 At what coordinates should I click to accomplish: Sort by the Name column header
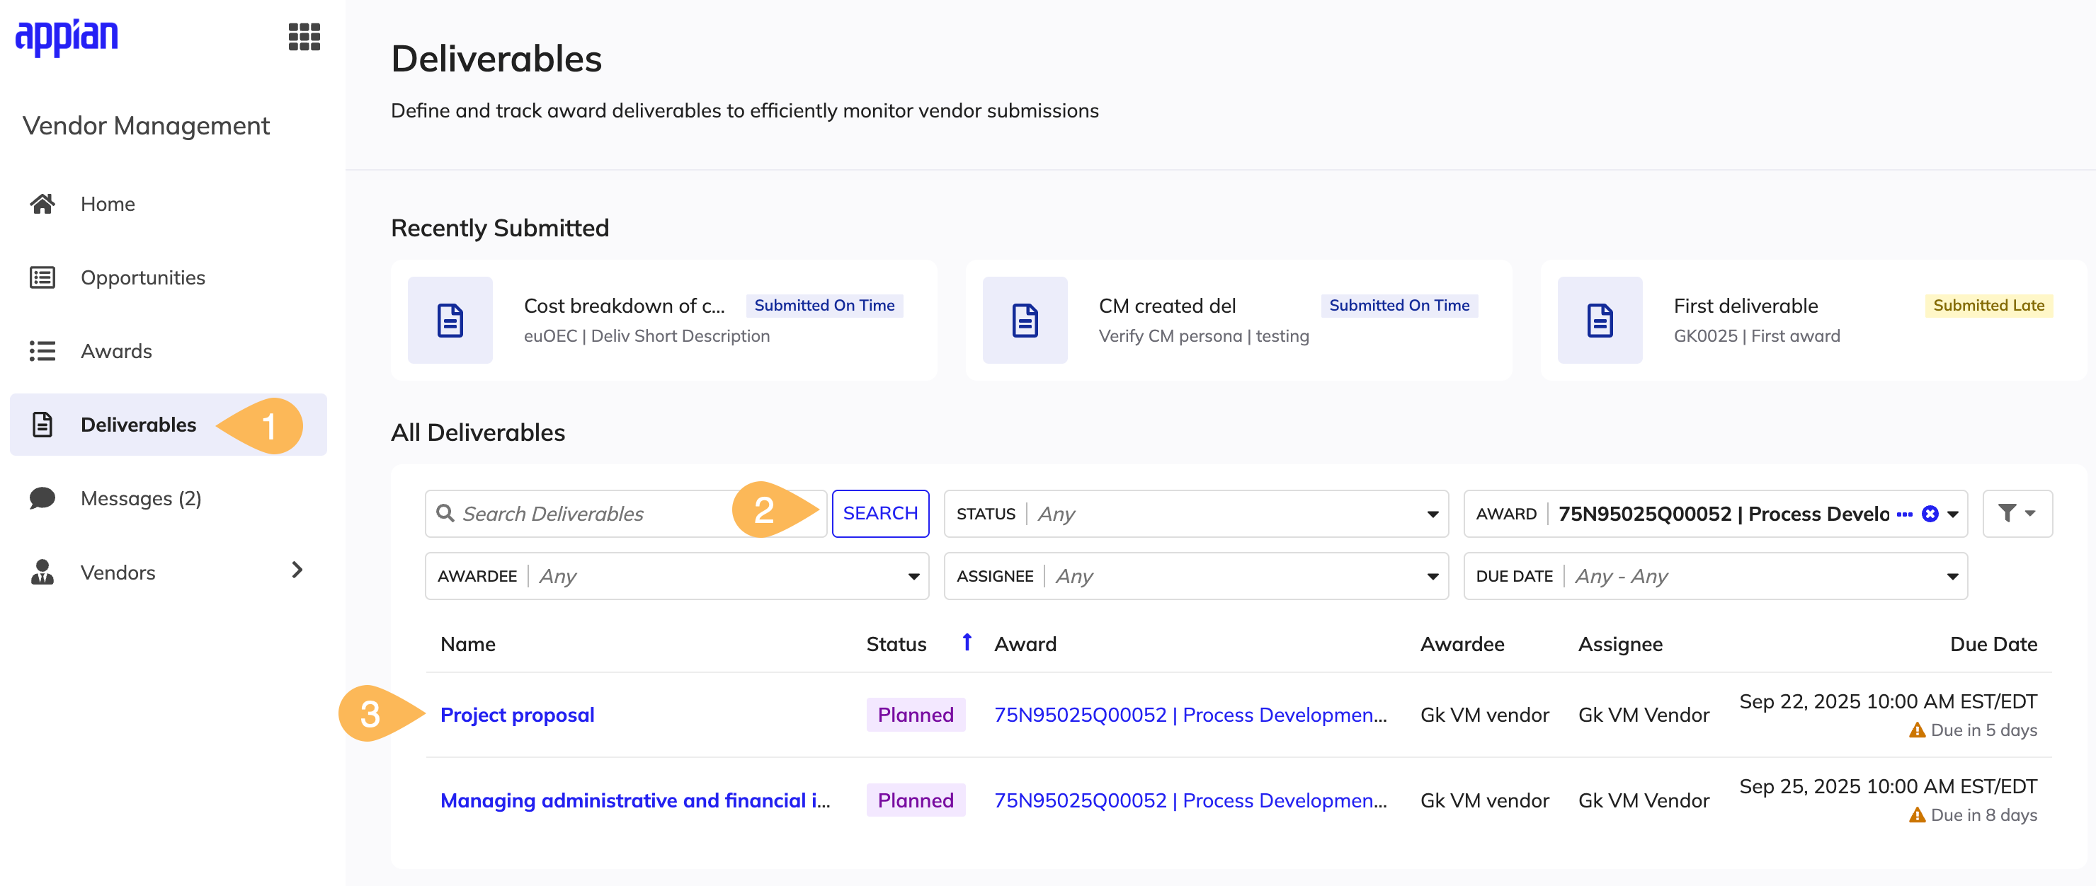pyautogui.click(x=468, y=644)
